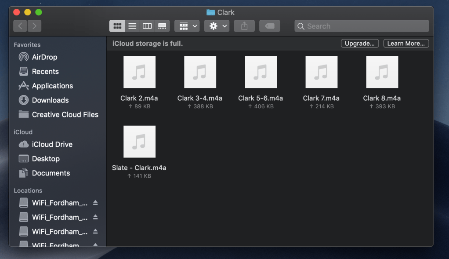Select the Slate - Clark.m4a file
449x259 pixels.
(139, 142)
